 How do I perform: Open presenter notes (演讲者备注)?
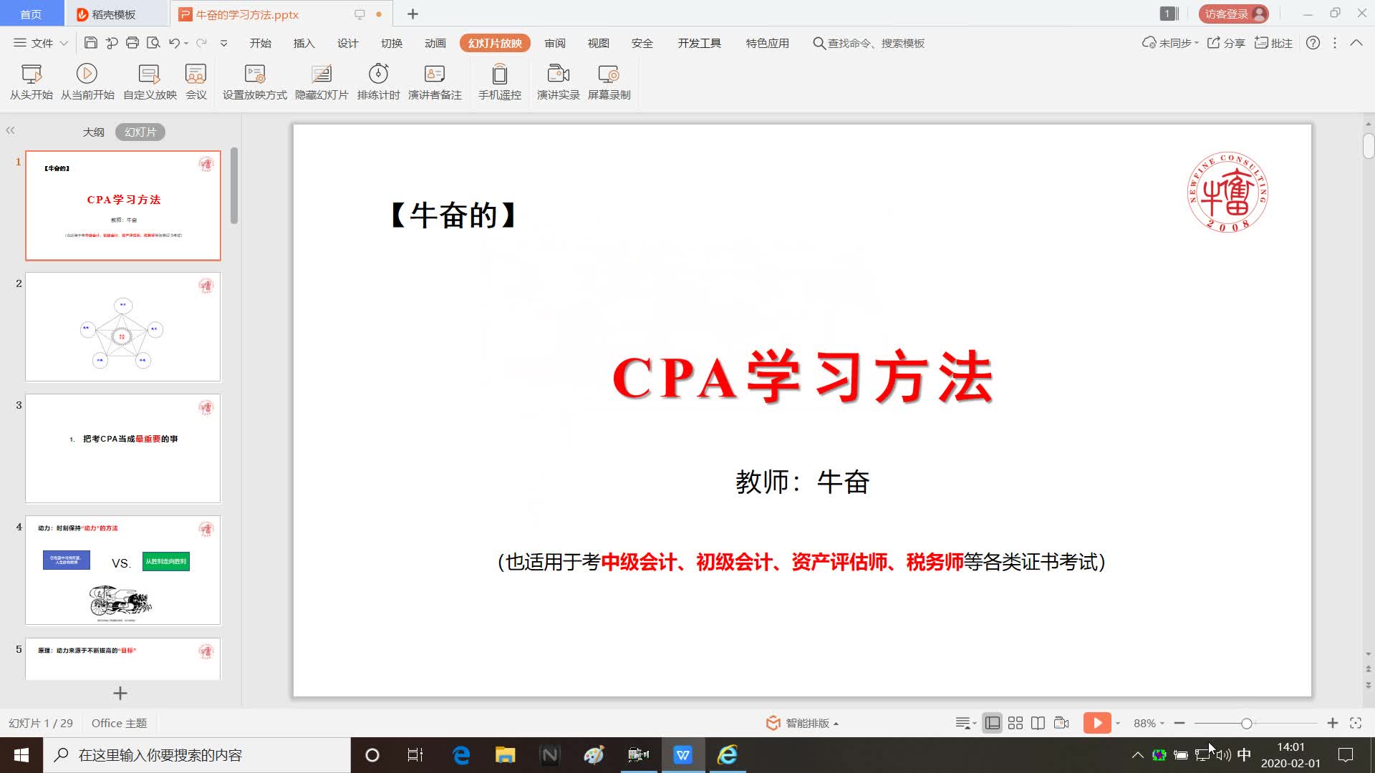[435, 82]
